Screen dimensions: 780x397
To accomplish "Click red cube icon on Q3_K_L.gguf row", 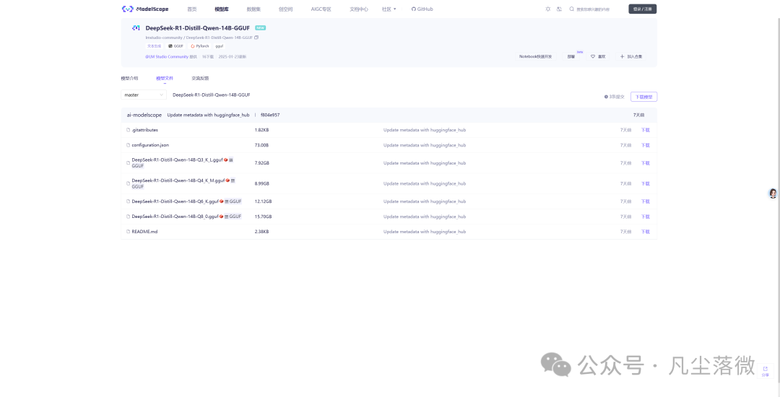I will point(226,160).
